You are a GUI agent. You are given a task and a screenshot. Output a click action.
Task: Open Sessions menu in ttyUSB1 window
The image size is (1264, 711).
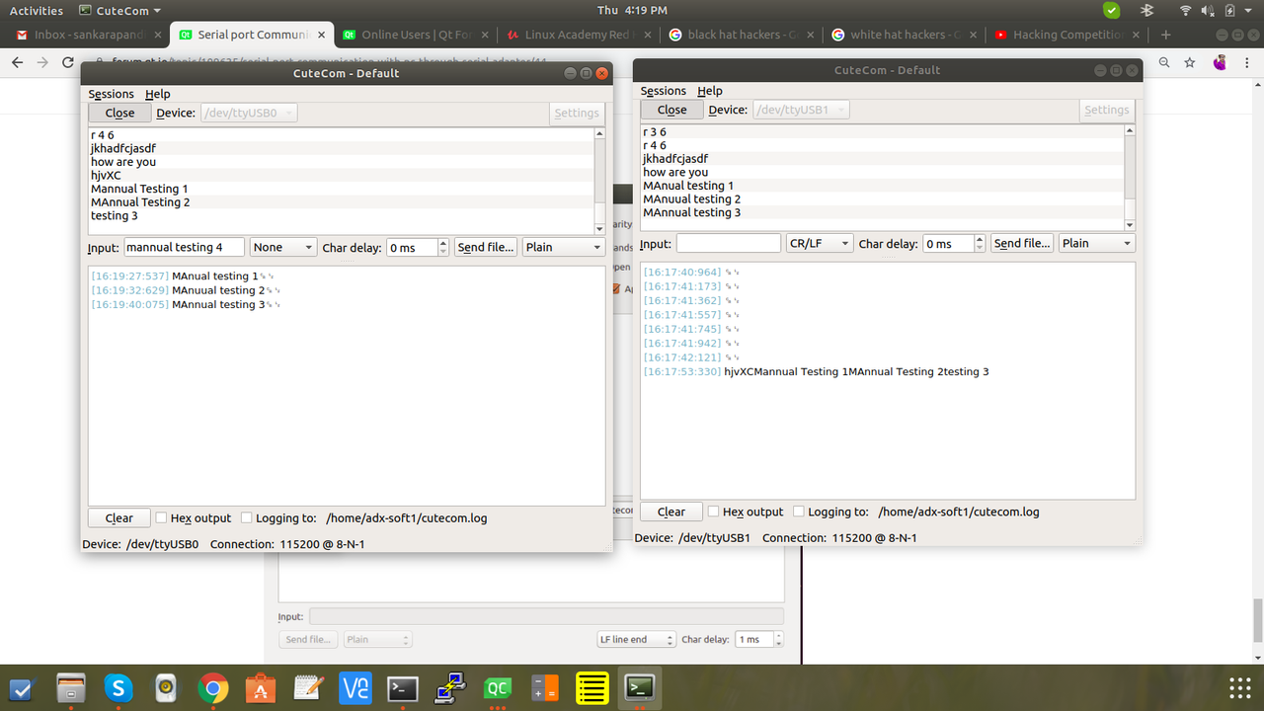pos(664,91)
